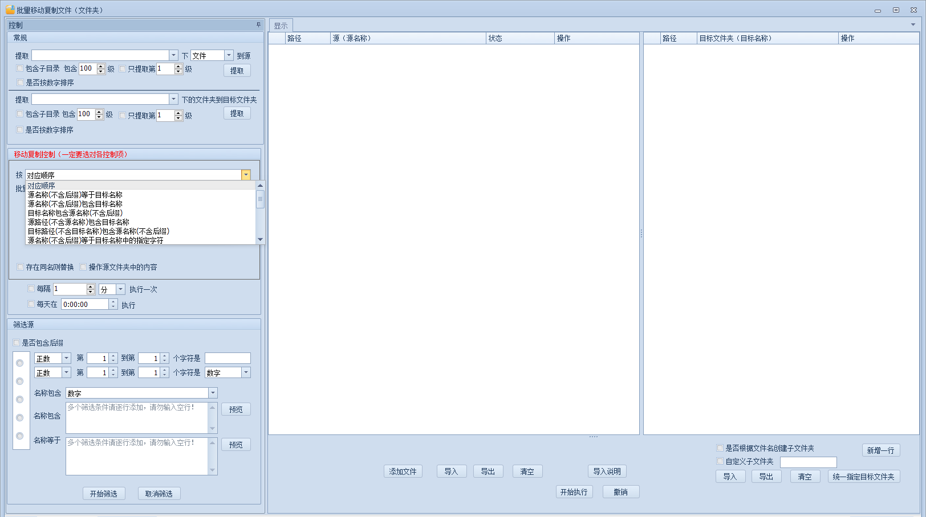Open the second 提取 folder path dropdown
926x517 pixels.
(173, 99)
